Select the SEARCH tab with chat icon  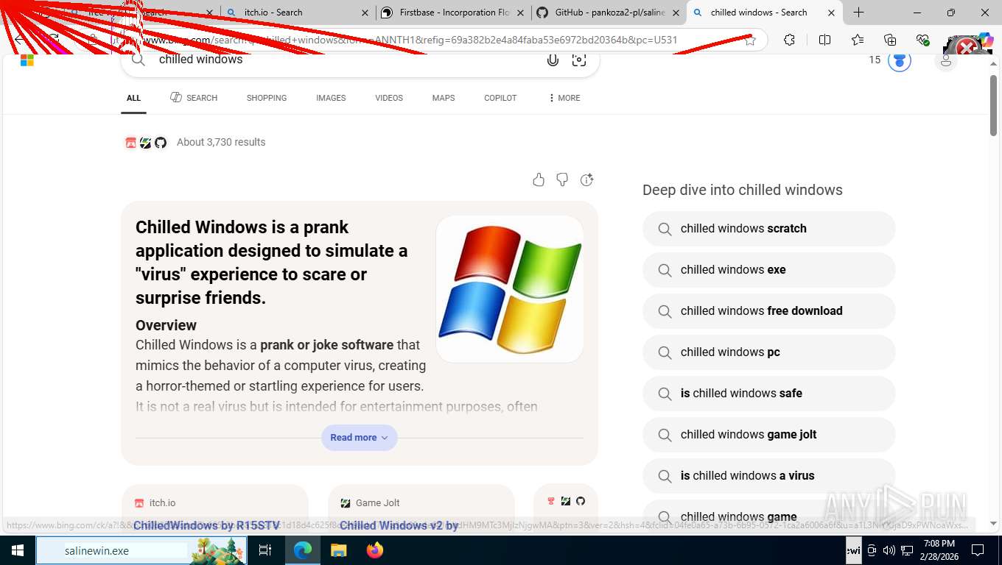click(194, 98)
